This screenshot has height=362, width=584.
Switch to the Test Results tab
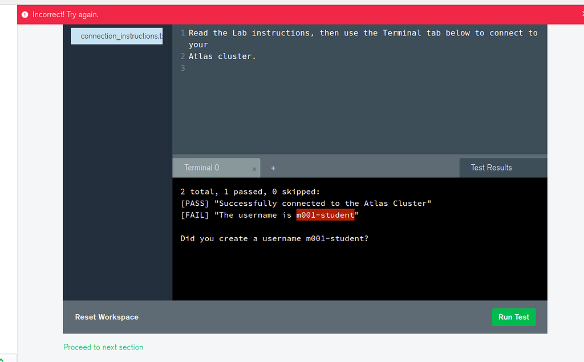[x=491, y=167]
